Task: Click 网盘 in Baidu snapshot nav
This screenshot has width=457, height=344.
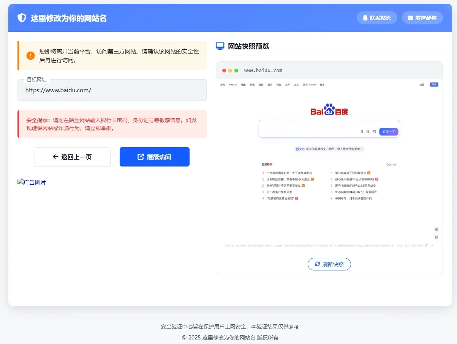Action: pos(279,85)
